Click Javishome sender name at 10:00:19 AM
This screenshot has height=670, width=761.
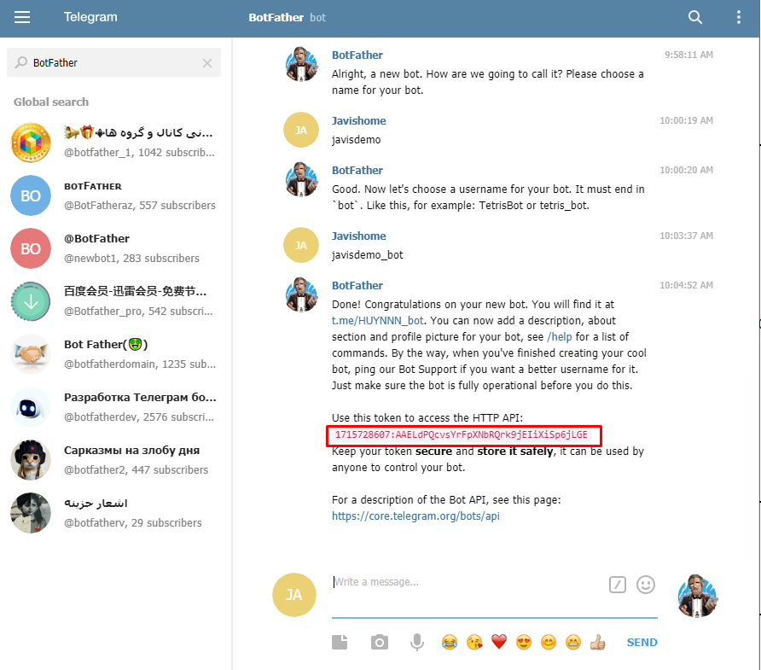point(358,121)
